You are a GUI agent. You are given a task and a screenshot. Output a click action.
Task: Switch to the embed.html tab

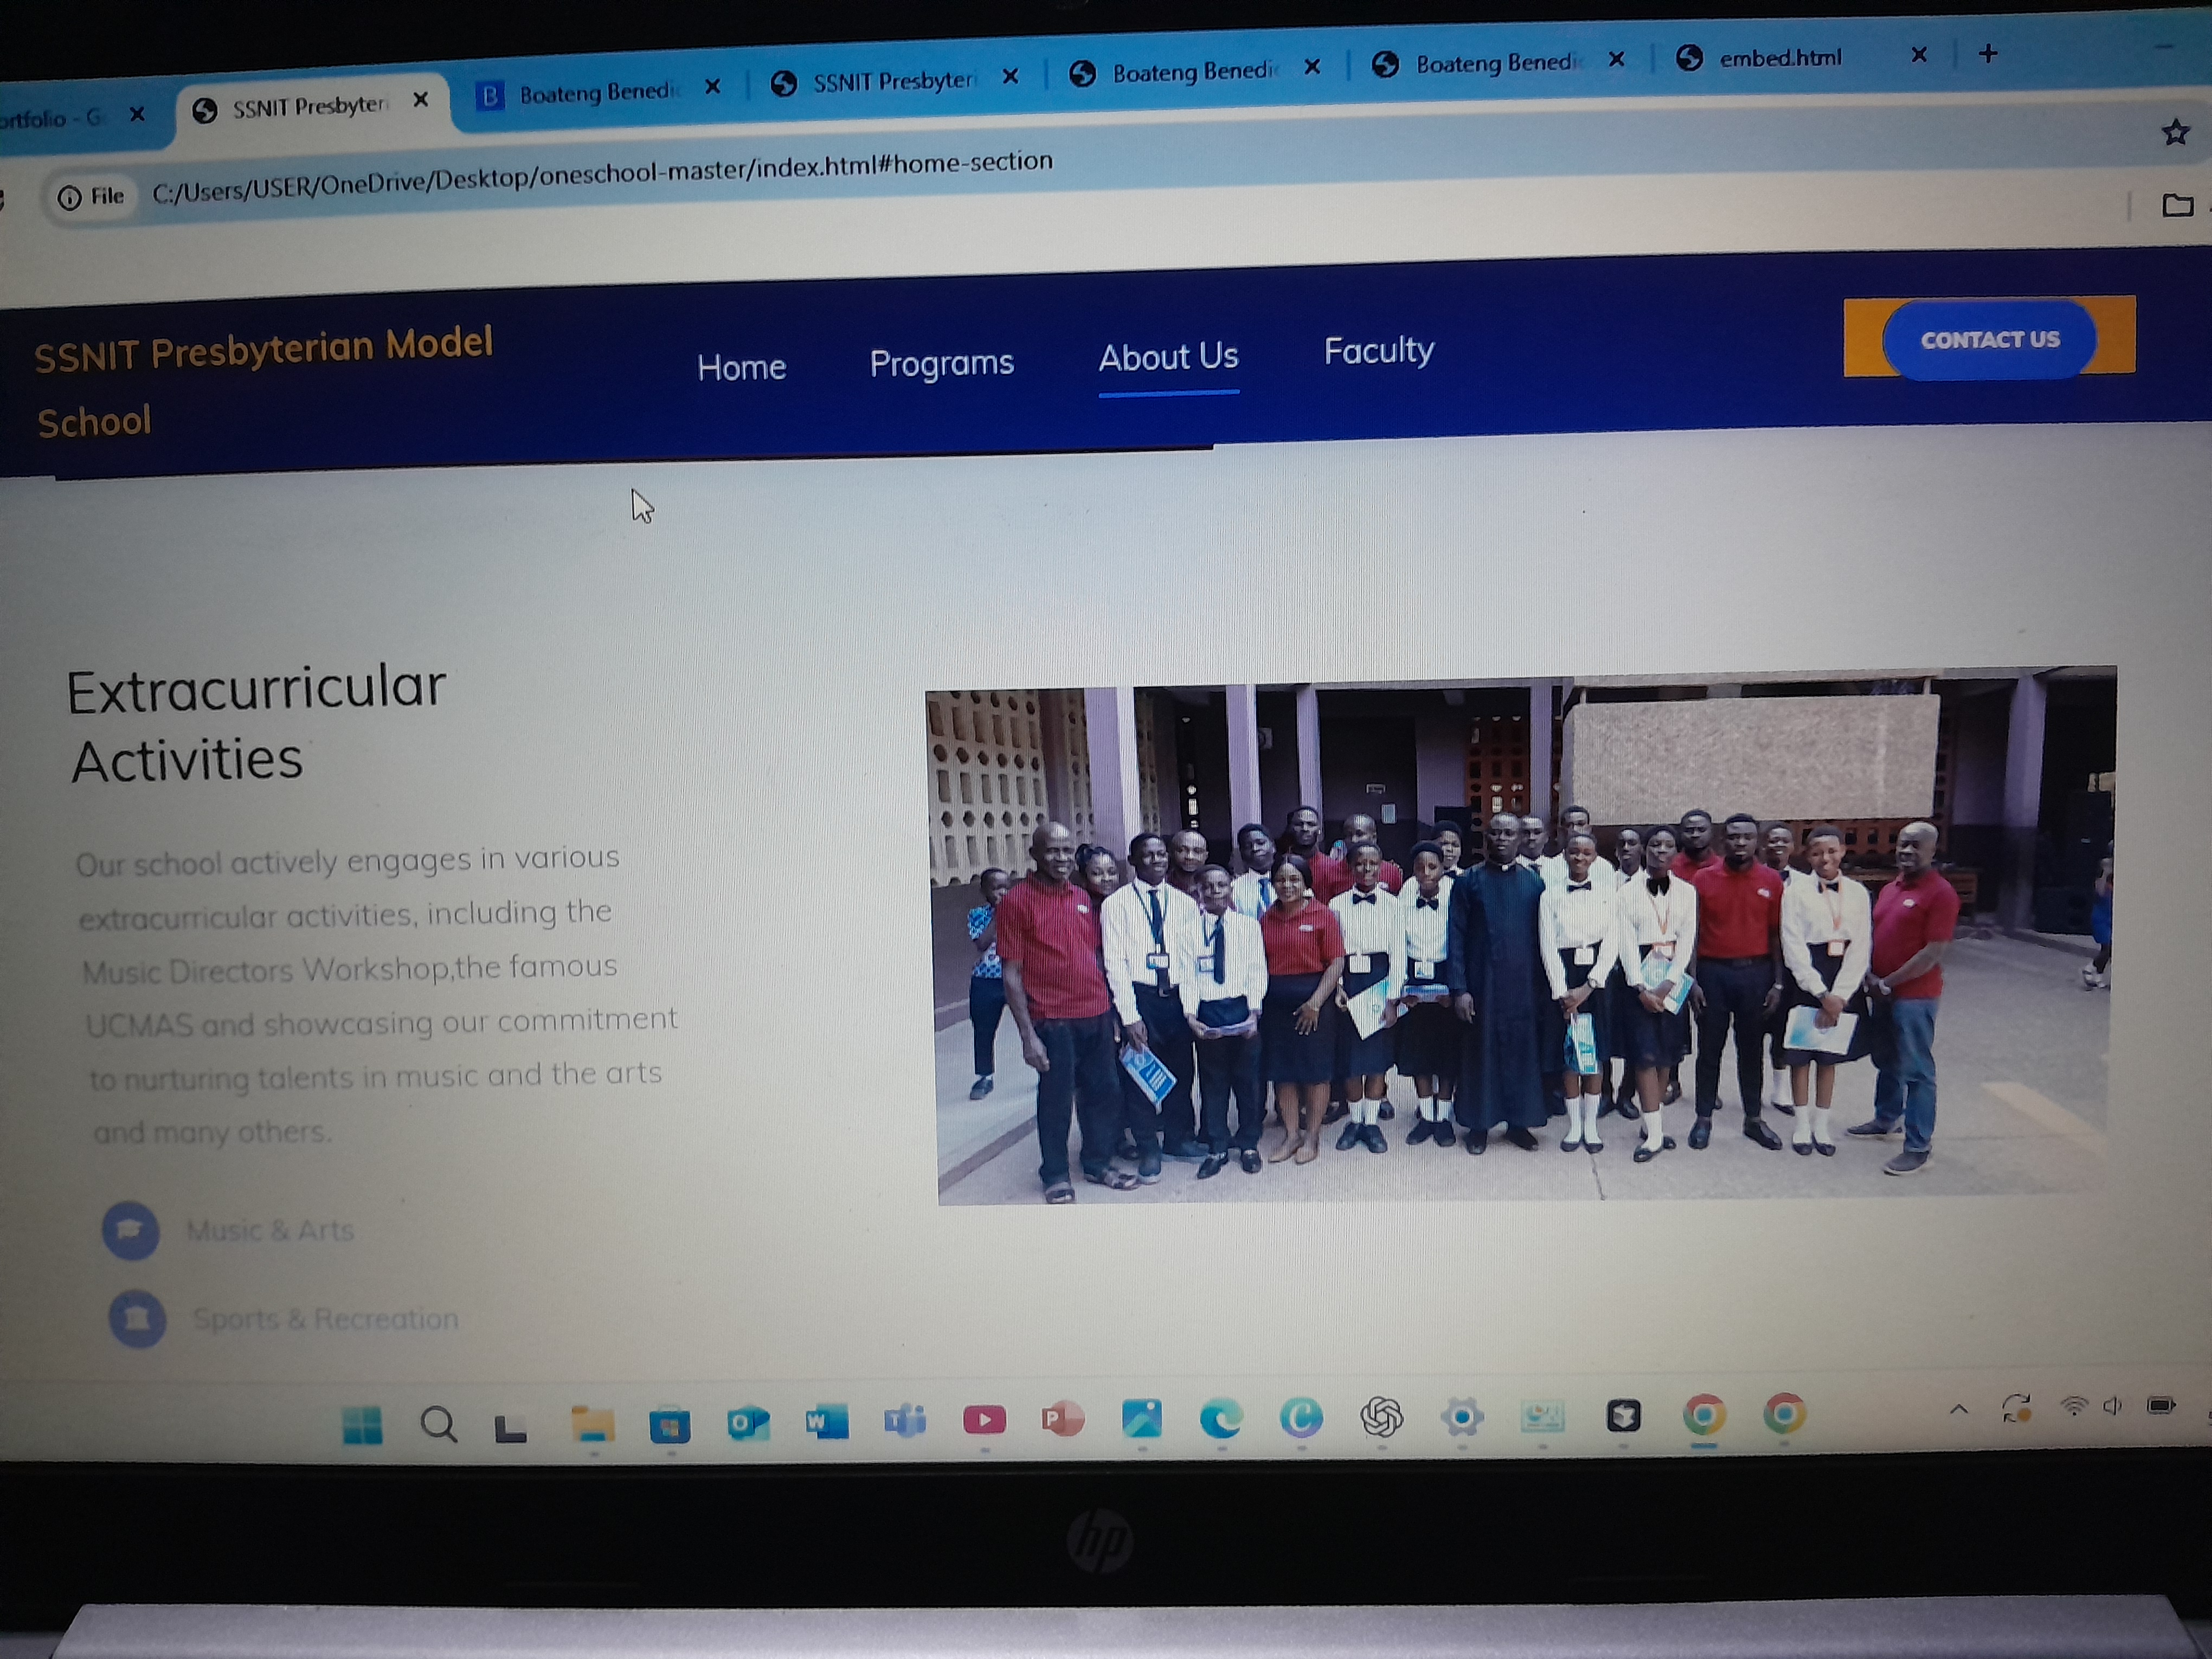pos(1779,58)
